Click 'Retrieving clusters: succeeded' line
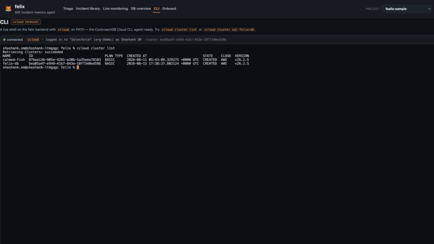 [x=33, y=52]
